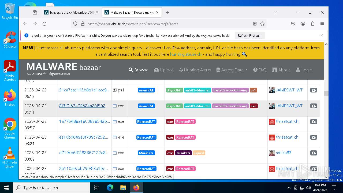Screen dimensions: 343x193
Task: Click MALWARE bazaar logo
Action: click(64, 69)
